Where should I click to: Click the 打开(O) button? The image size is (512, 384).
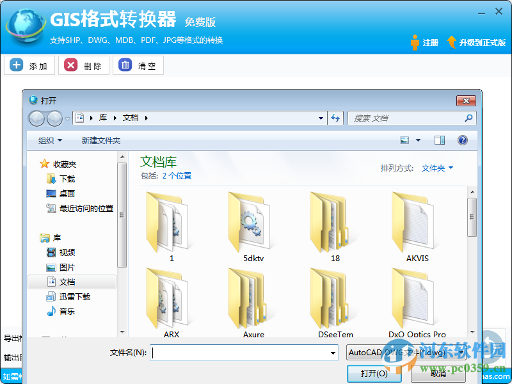point(374,373)
